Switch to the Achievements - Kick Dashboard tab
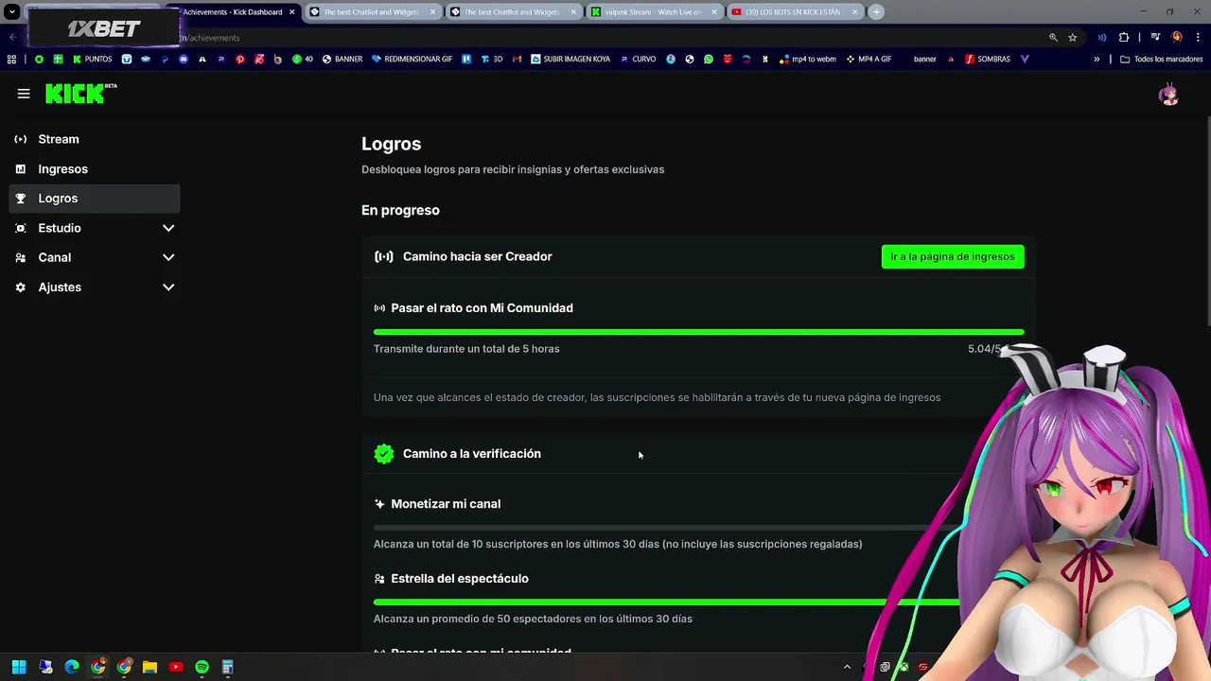This screenshot has width=1211, height=681. coord(232,12)
